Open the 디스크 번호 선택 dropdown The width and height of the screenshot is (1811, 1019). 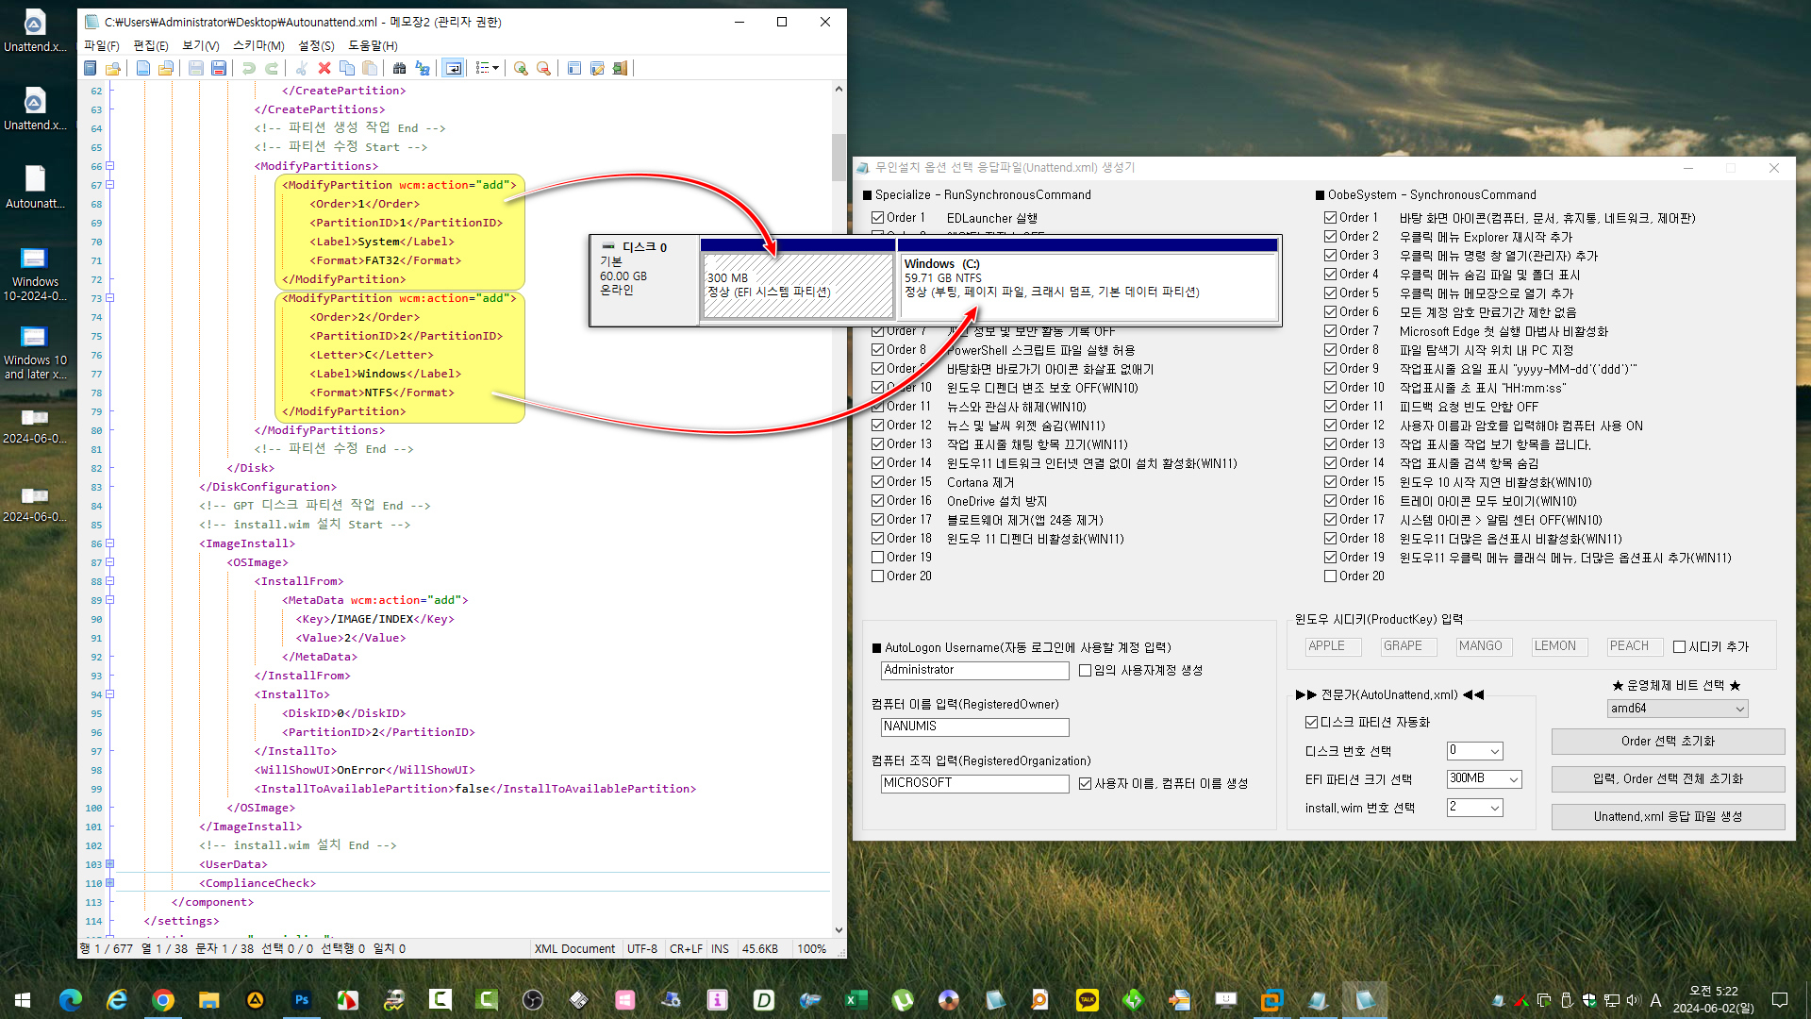[x=1475, y=751]
